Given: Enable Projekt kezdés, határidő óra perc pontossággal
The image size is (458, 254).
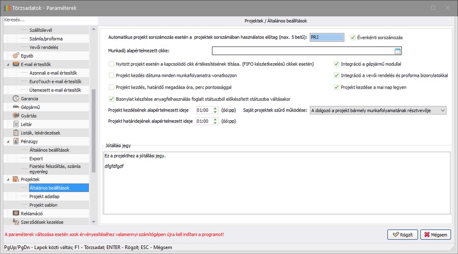Looking at the screenshot, I should (112, 87).
